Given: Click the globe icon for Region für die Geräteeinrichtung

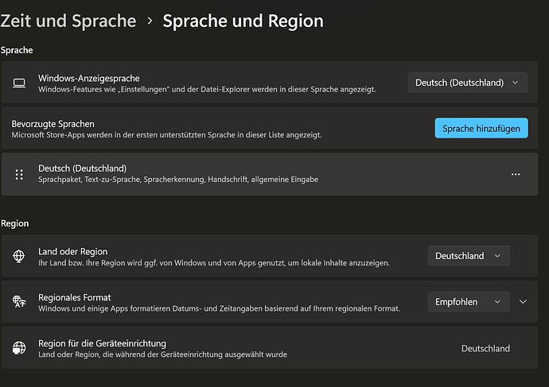Looking at the screenshot, I should pos(20,348).
